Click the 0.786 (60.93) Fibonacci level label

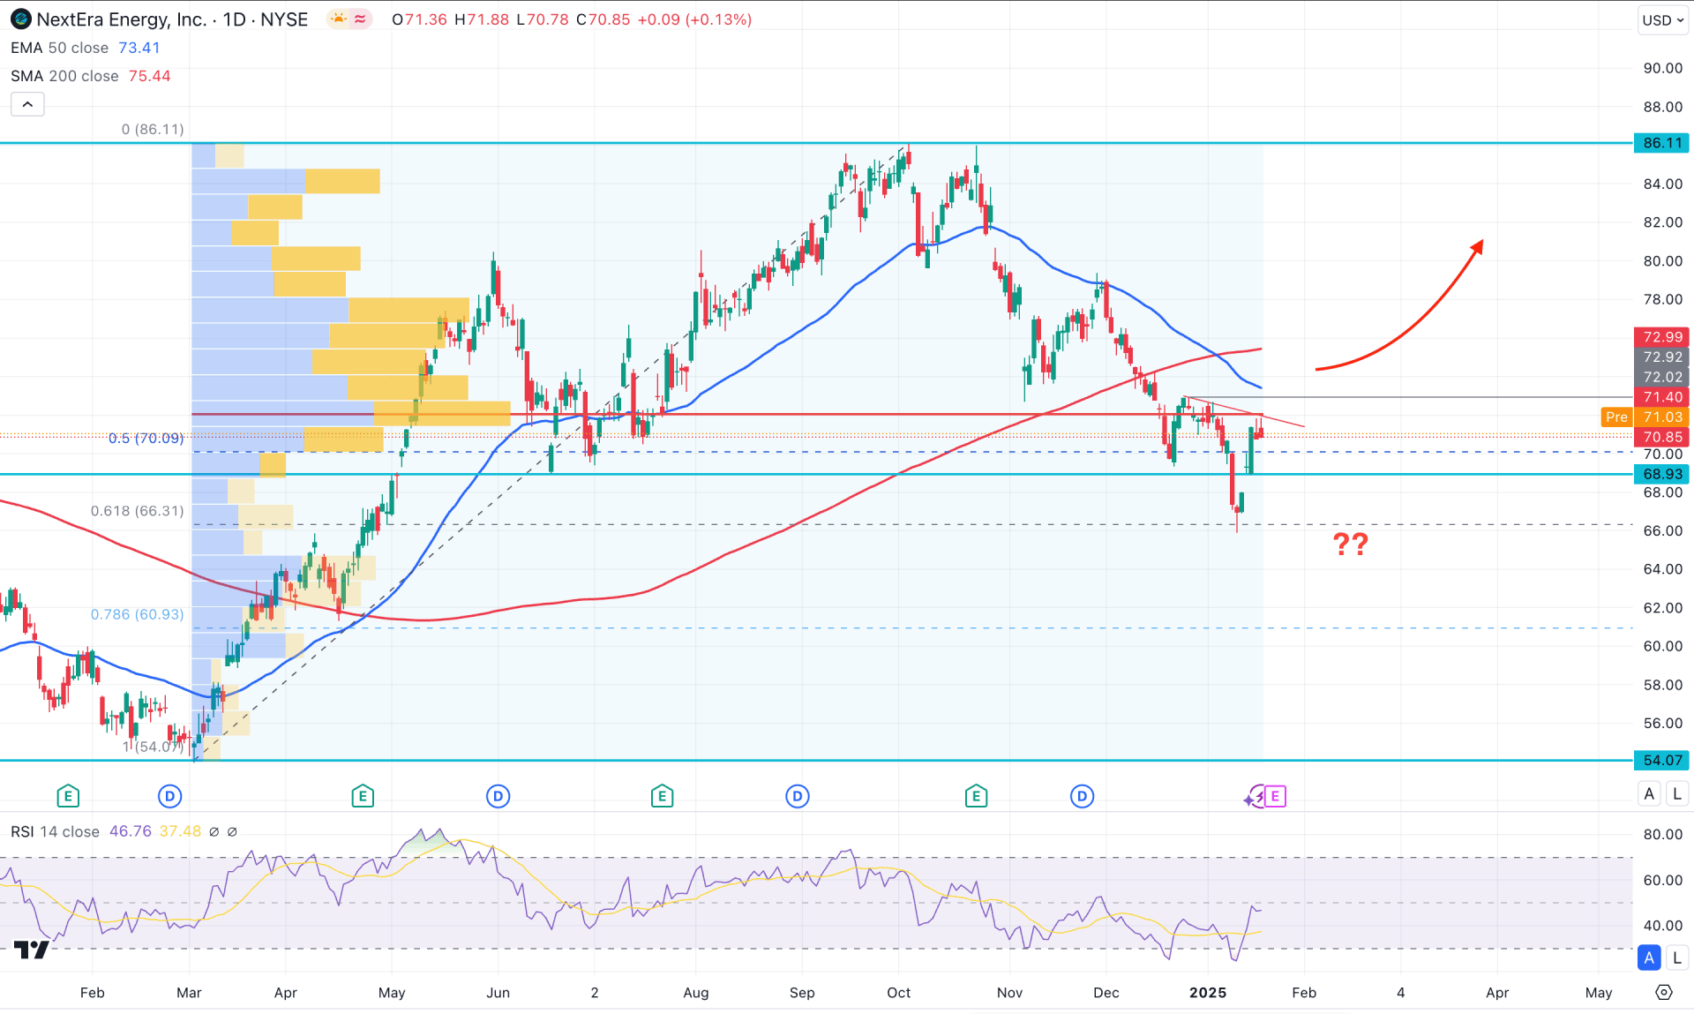(x=137, y=614)
